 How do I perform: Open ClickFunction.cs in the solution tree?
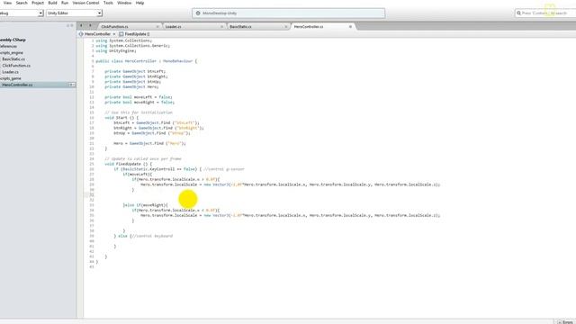click(16, 66)
